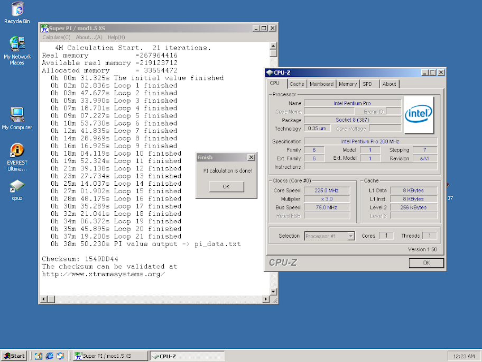This screenshot has width=482, height=362.
Task: Open the My Computer desktop icon
Action: coord(17,119)
